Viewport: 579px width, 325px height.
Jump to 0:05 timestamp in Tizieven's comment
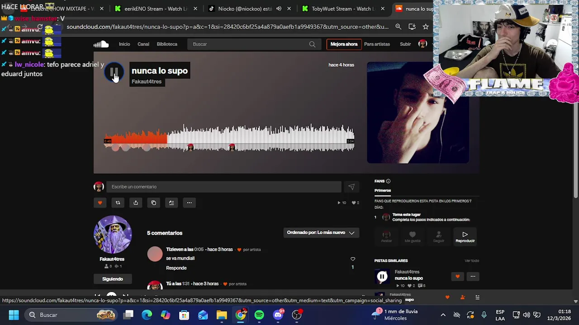pos(199,250)
